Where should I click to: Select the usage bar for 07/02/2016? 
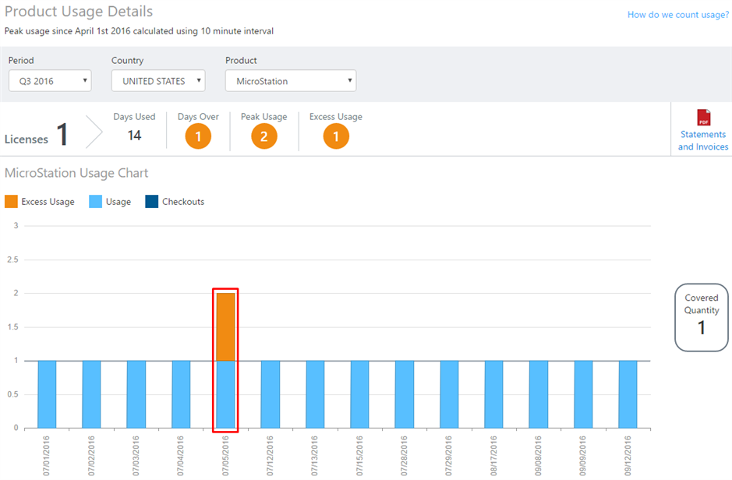pyautogui.click(x=91, y=394)
